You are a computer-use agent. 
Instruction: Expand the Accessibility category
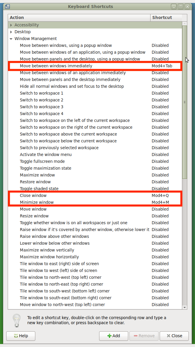point(11,25)
